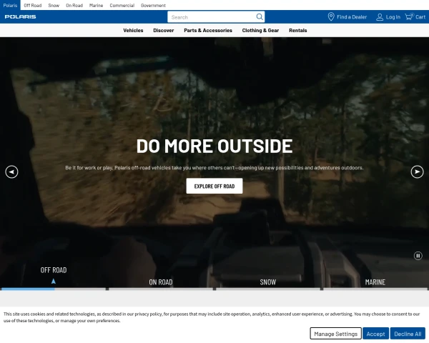Image resolution: width=429 pixels, height=343 pixels.
Task: Expand the Vehicles menu
Action: (133, 31)
